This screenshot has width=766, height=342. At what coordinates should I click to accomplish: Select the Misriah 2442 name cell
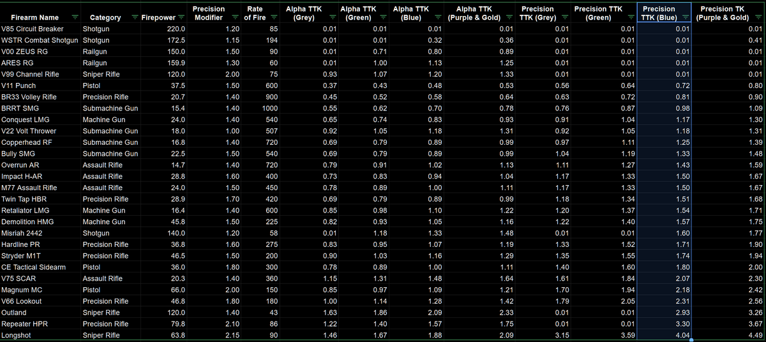pos(40,233)
